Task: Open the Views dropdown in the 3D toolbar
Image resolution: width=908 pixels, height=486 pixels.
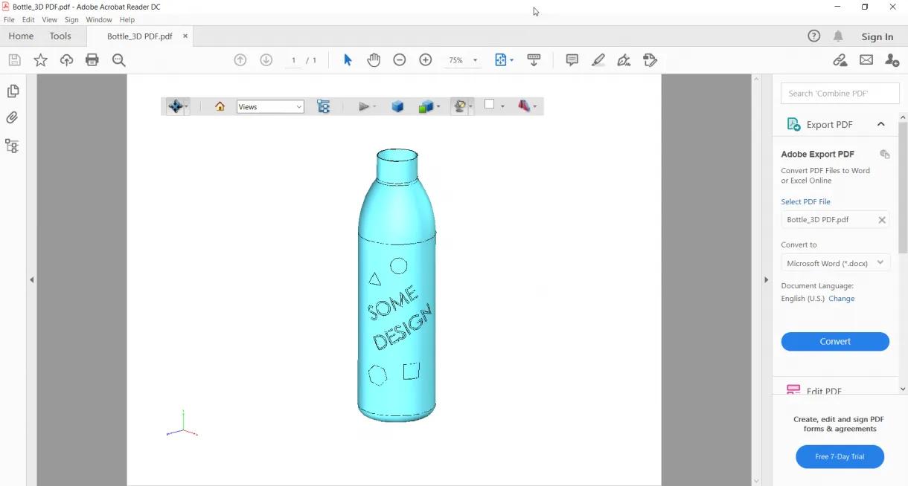Action: coord(269,106)
